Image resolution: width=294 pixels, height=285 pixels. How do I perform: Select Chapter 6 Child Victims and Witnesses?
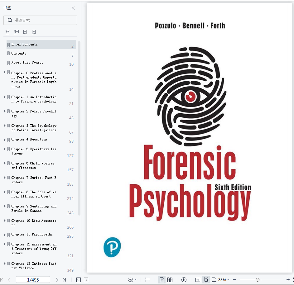33,165
